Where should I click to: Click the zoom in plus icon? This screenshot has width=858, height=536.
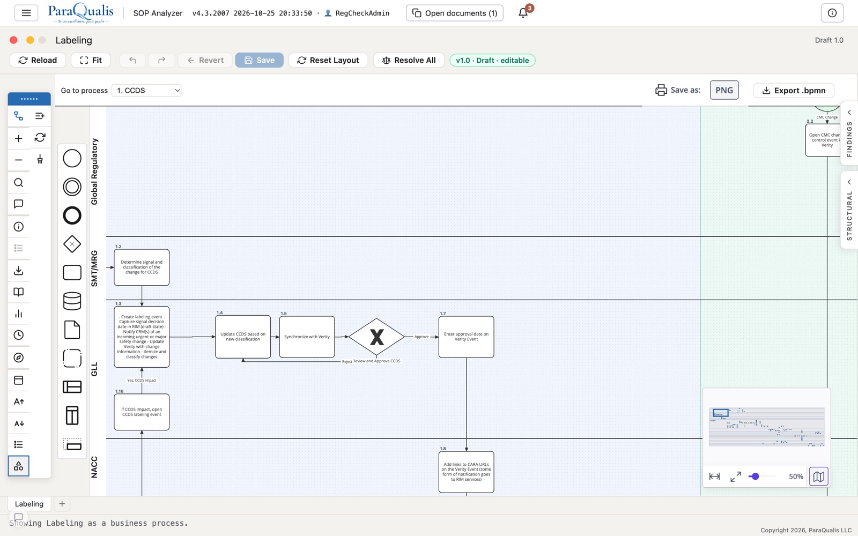pyautogui.click(x=19, y=138)
